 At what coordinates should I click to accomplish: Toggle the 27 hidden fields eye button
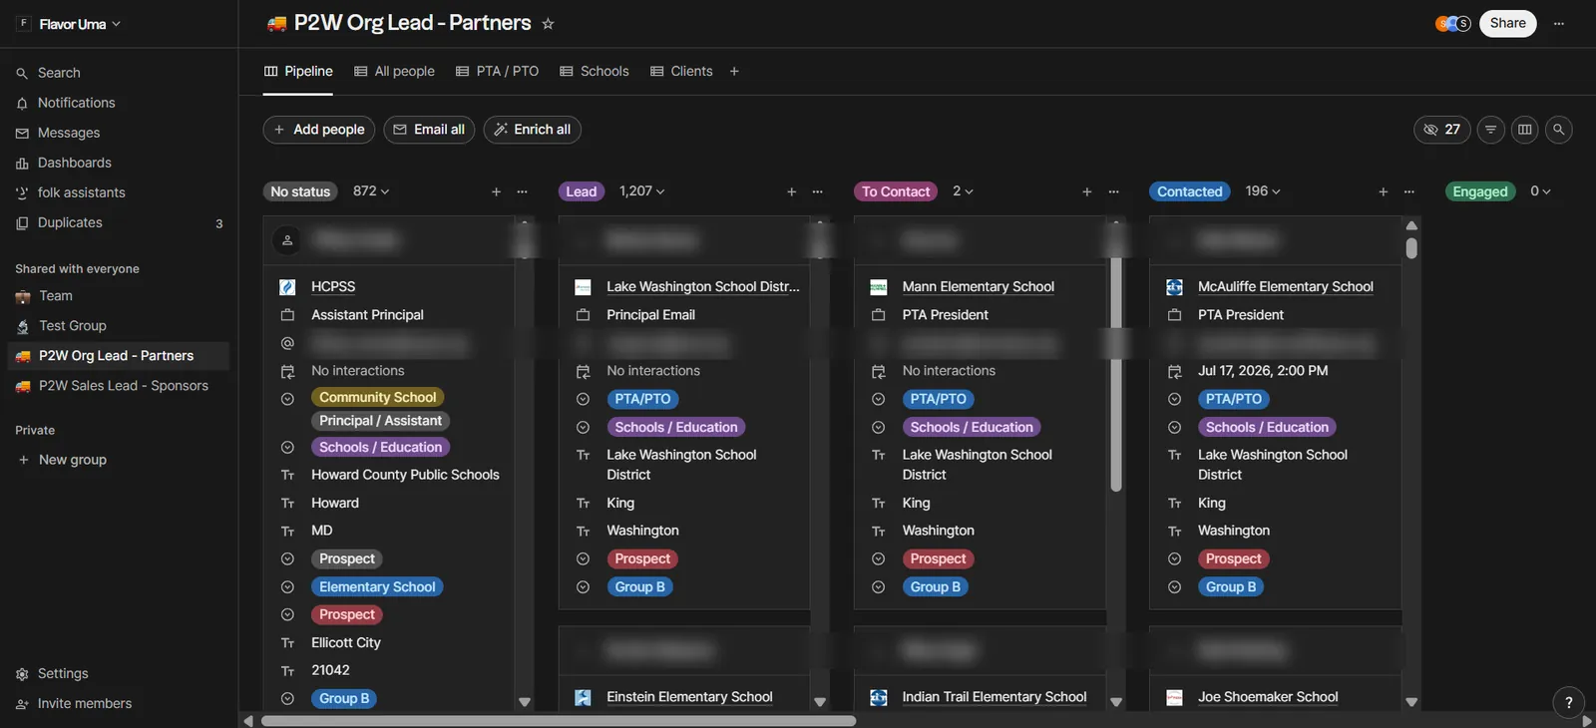(x=1442, y=130)
